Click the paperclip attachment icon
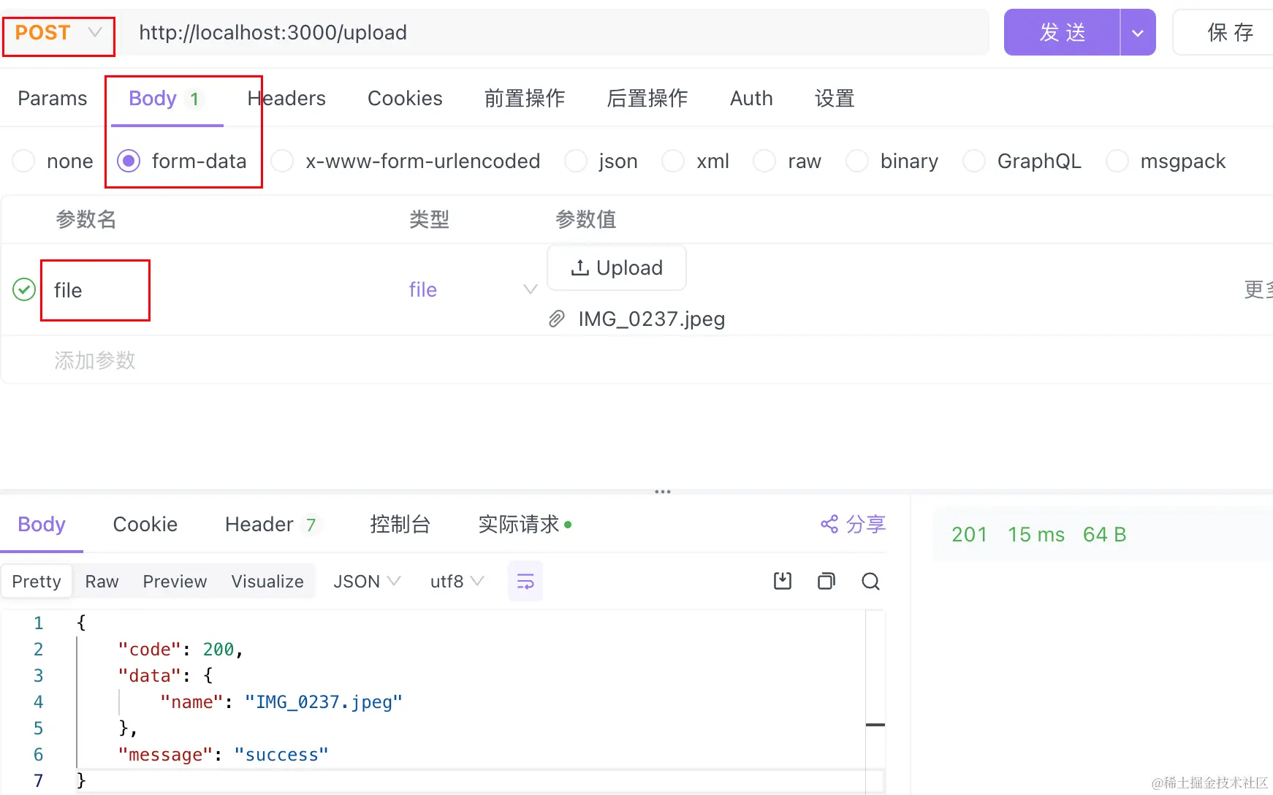 click(557, 319)
